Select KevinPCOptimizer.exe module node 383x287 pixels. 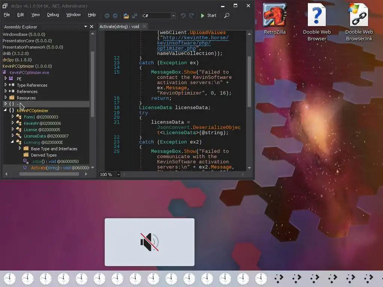coord(29,72)
